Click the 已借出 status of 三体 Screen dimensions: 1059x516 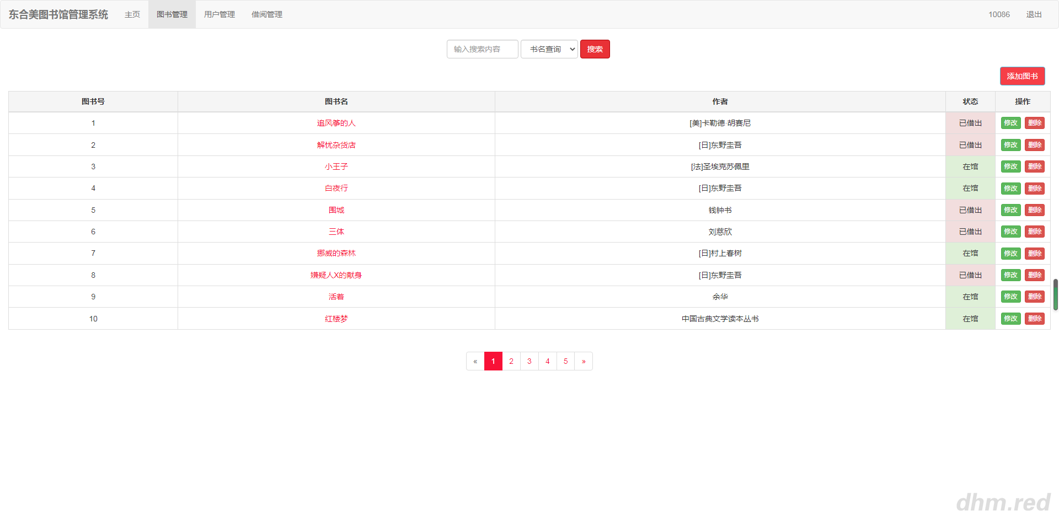(971, 232)
